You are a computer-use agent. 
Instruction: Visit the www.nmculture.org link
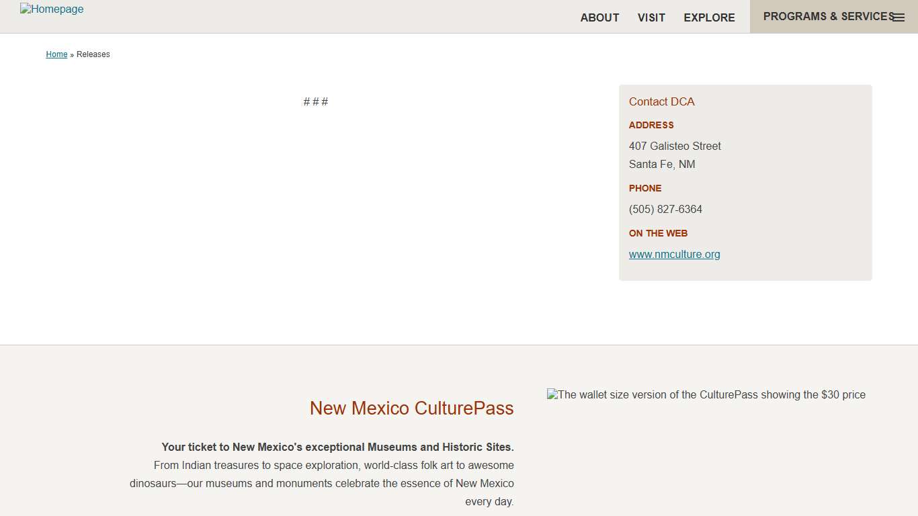tap(674, 254)
